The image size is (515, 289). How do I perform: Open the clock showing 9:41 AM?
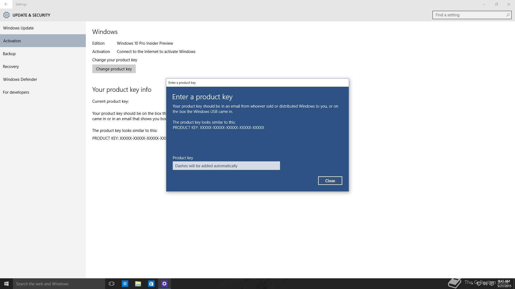tap(504, 284)
